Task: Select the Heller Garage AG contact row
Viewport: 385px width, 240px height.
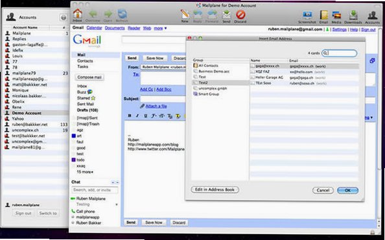Action: pos(304,77)
